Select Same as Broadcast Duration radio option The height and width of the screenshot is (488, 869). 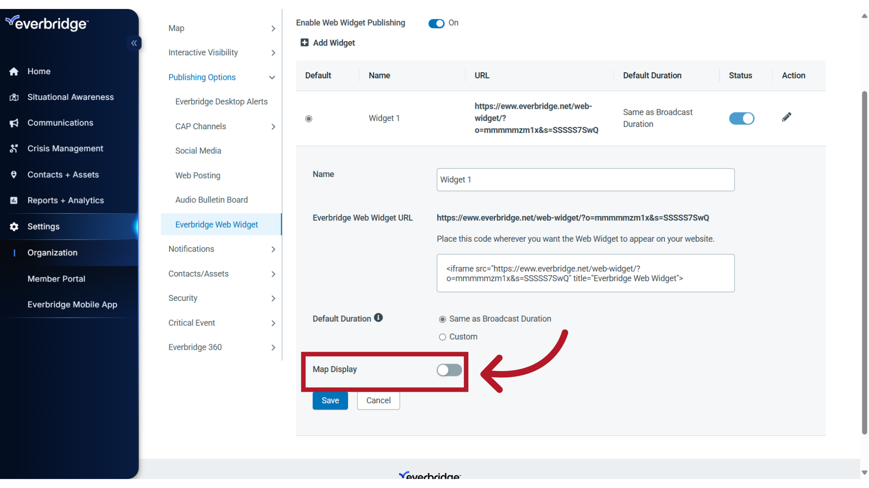click(442, 319)
